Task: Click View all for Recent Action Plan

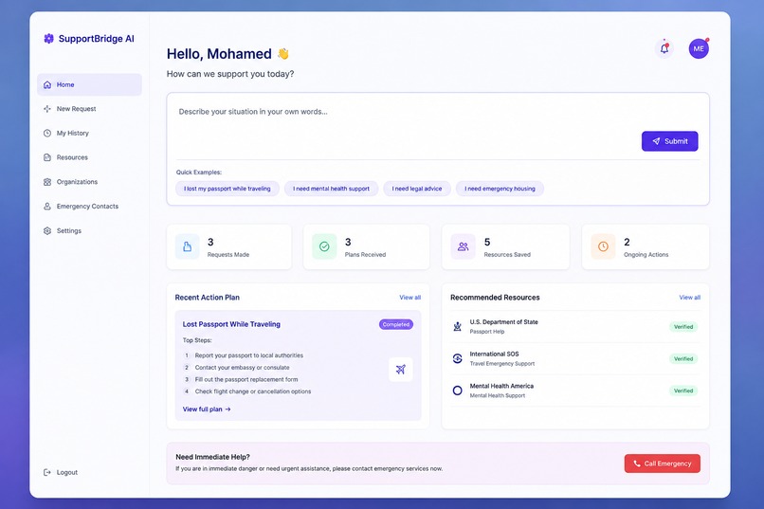Action: coord(409,297)
